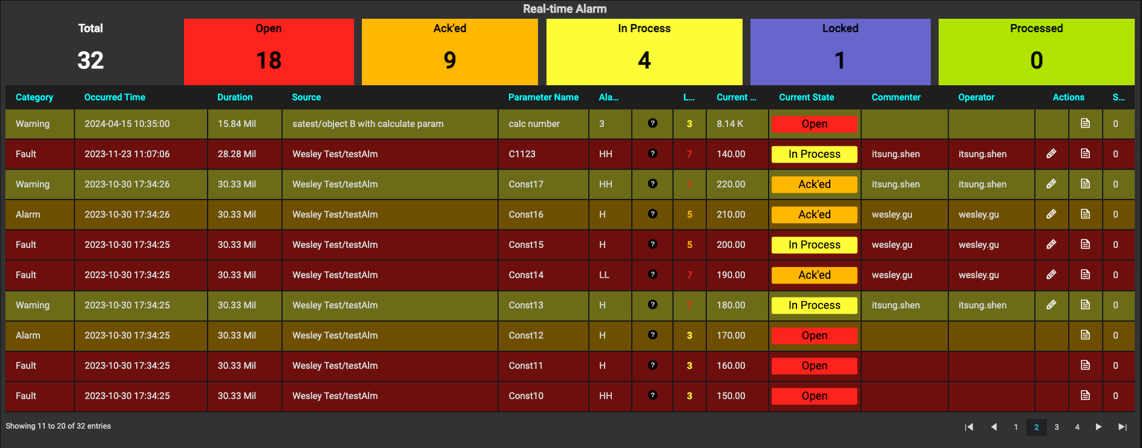Click the Open state for Const11
Image resolution: width=1142 pixels, height=448 pixels.
tap(815, 366)
